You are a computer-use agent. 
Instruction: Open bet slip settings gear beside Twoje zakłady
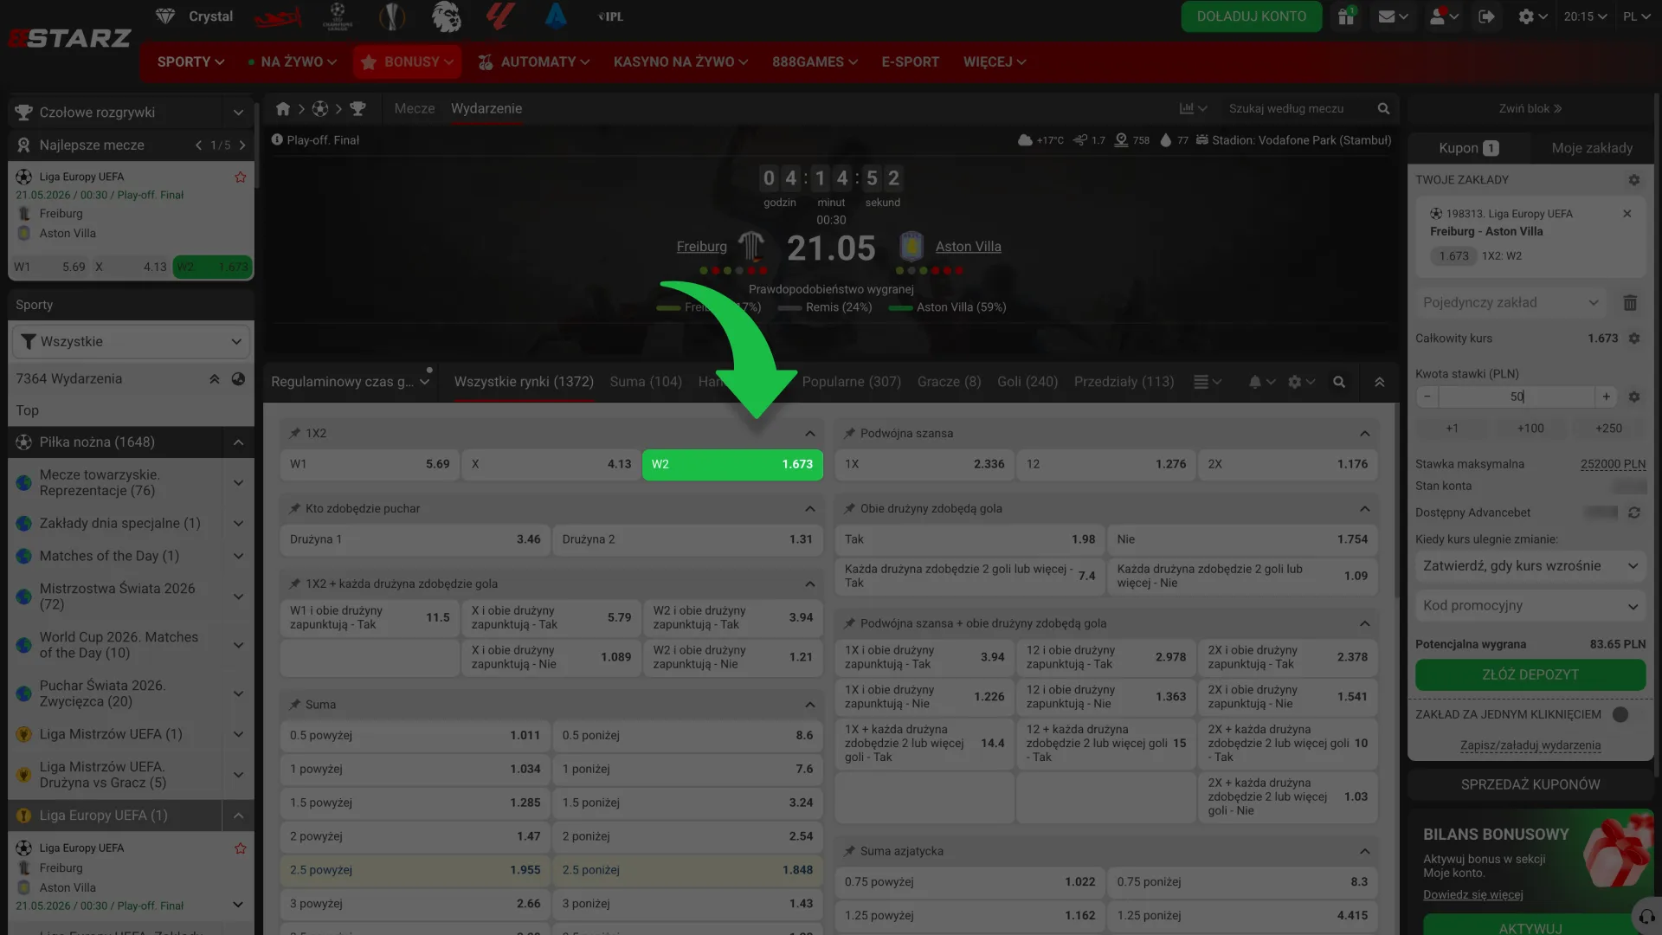pyautogui.click(x=1634, y=180)
